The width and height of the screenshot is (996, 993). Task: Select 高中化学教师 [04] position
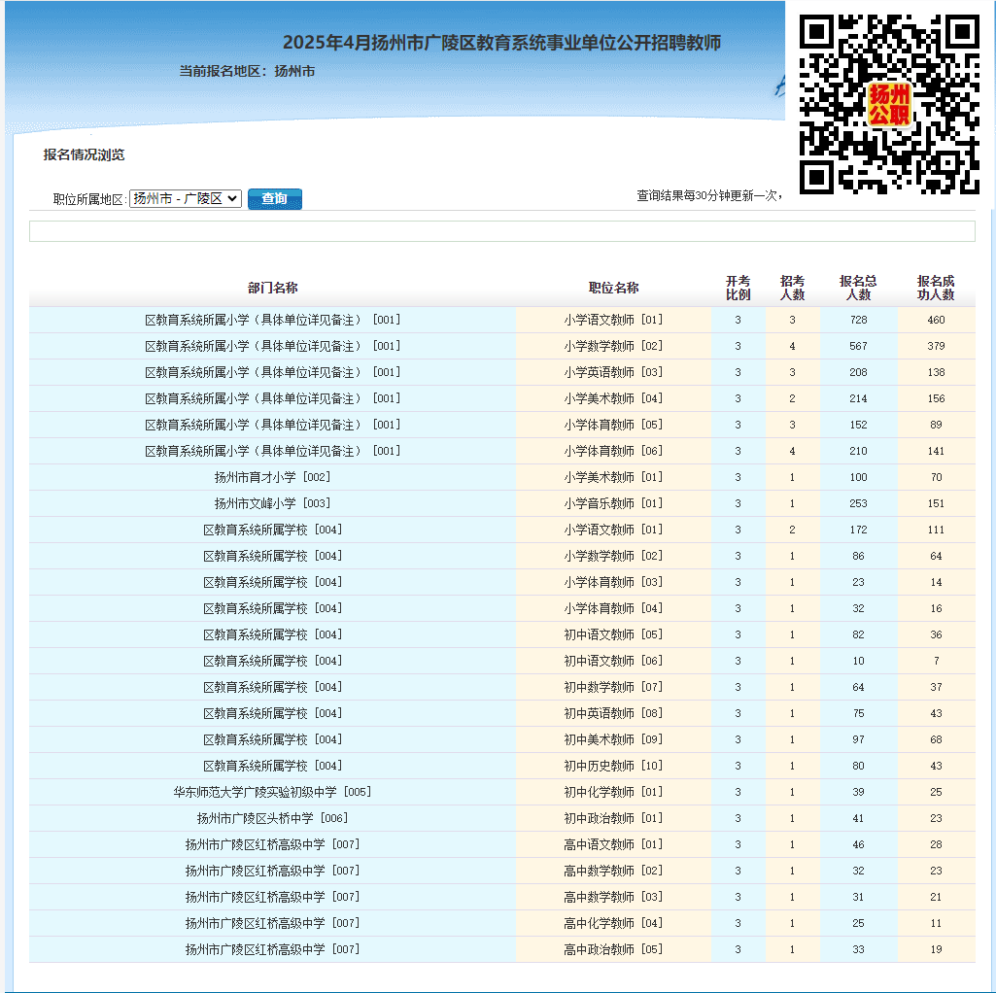(x=613, y=924)
